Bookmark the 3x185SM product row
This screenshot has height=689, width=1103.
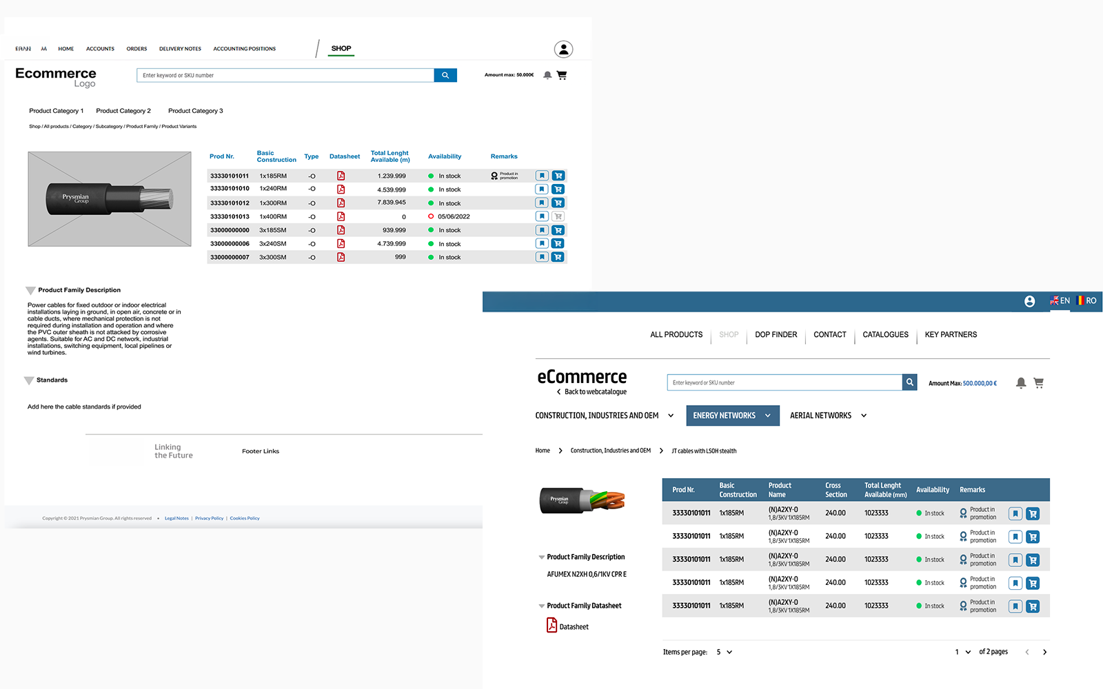[543, 230]
